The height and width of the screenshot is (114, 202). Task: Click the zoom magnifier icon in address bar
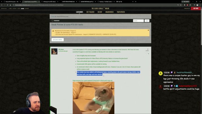(178, 5)
